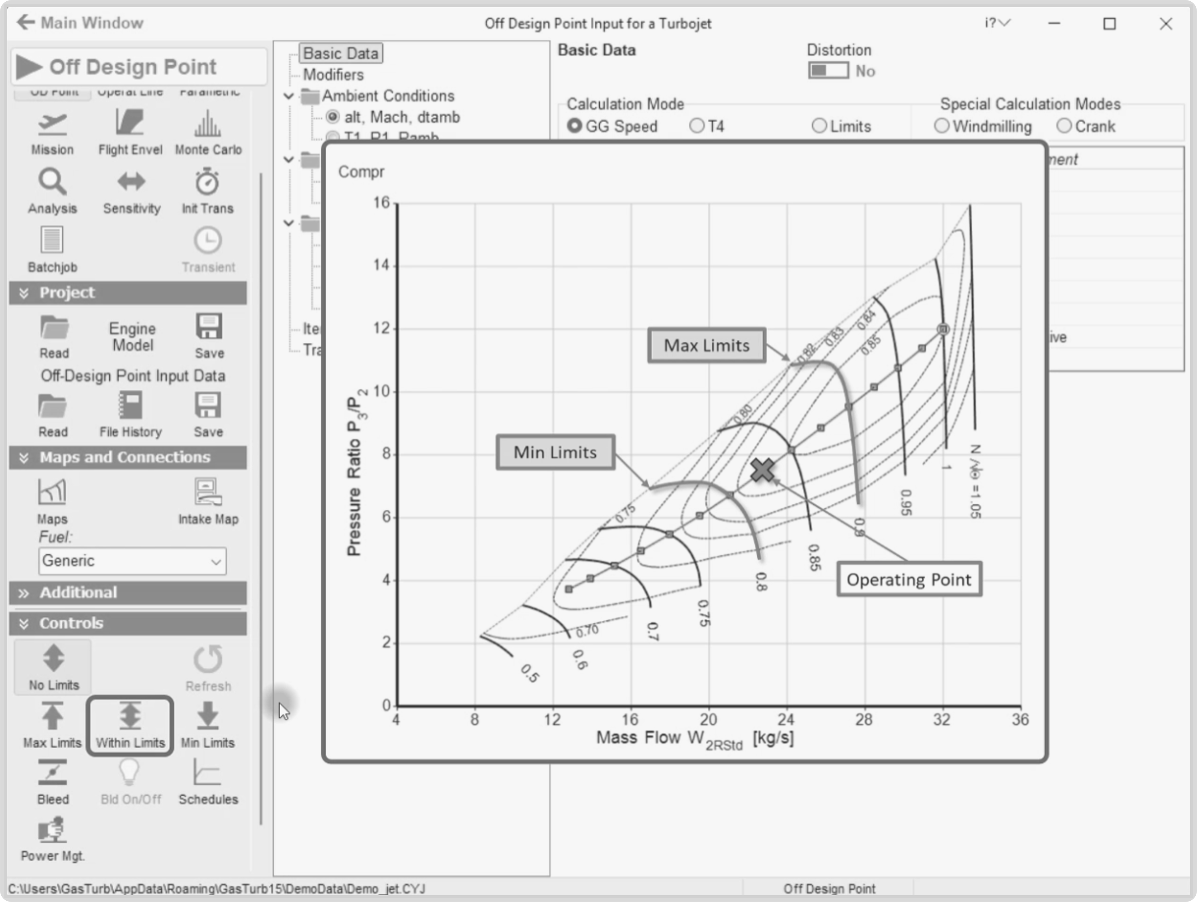Save Off-Design Point input data
The image size is (1197, 902).
click(208, 416)
